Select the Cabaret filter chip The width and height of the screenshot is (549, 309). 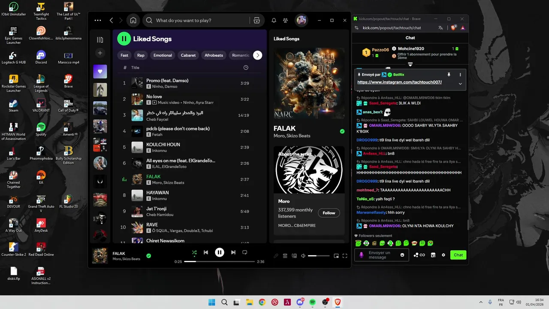click(188, 55)
